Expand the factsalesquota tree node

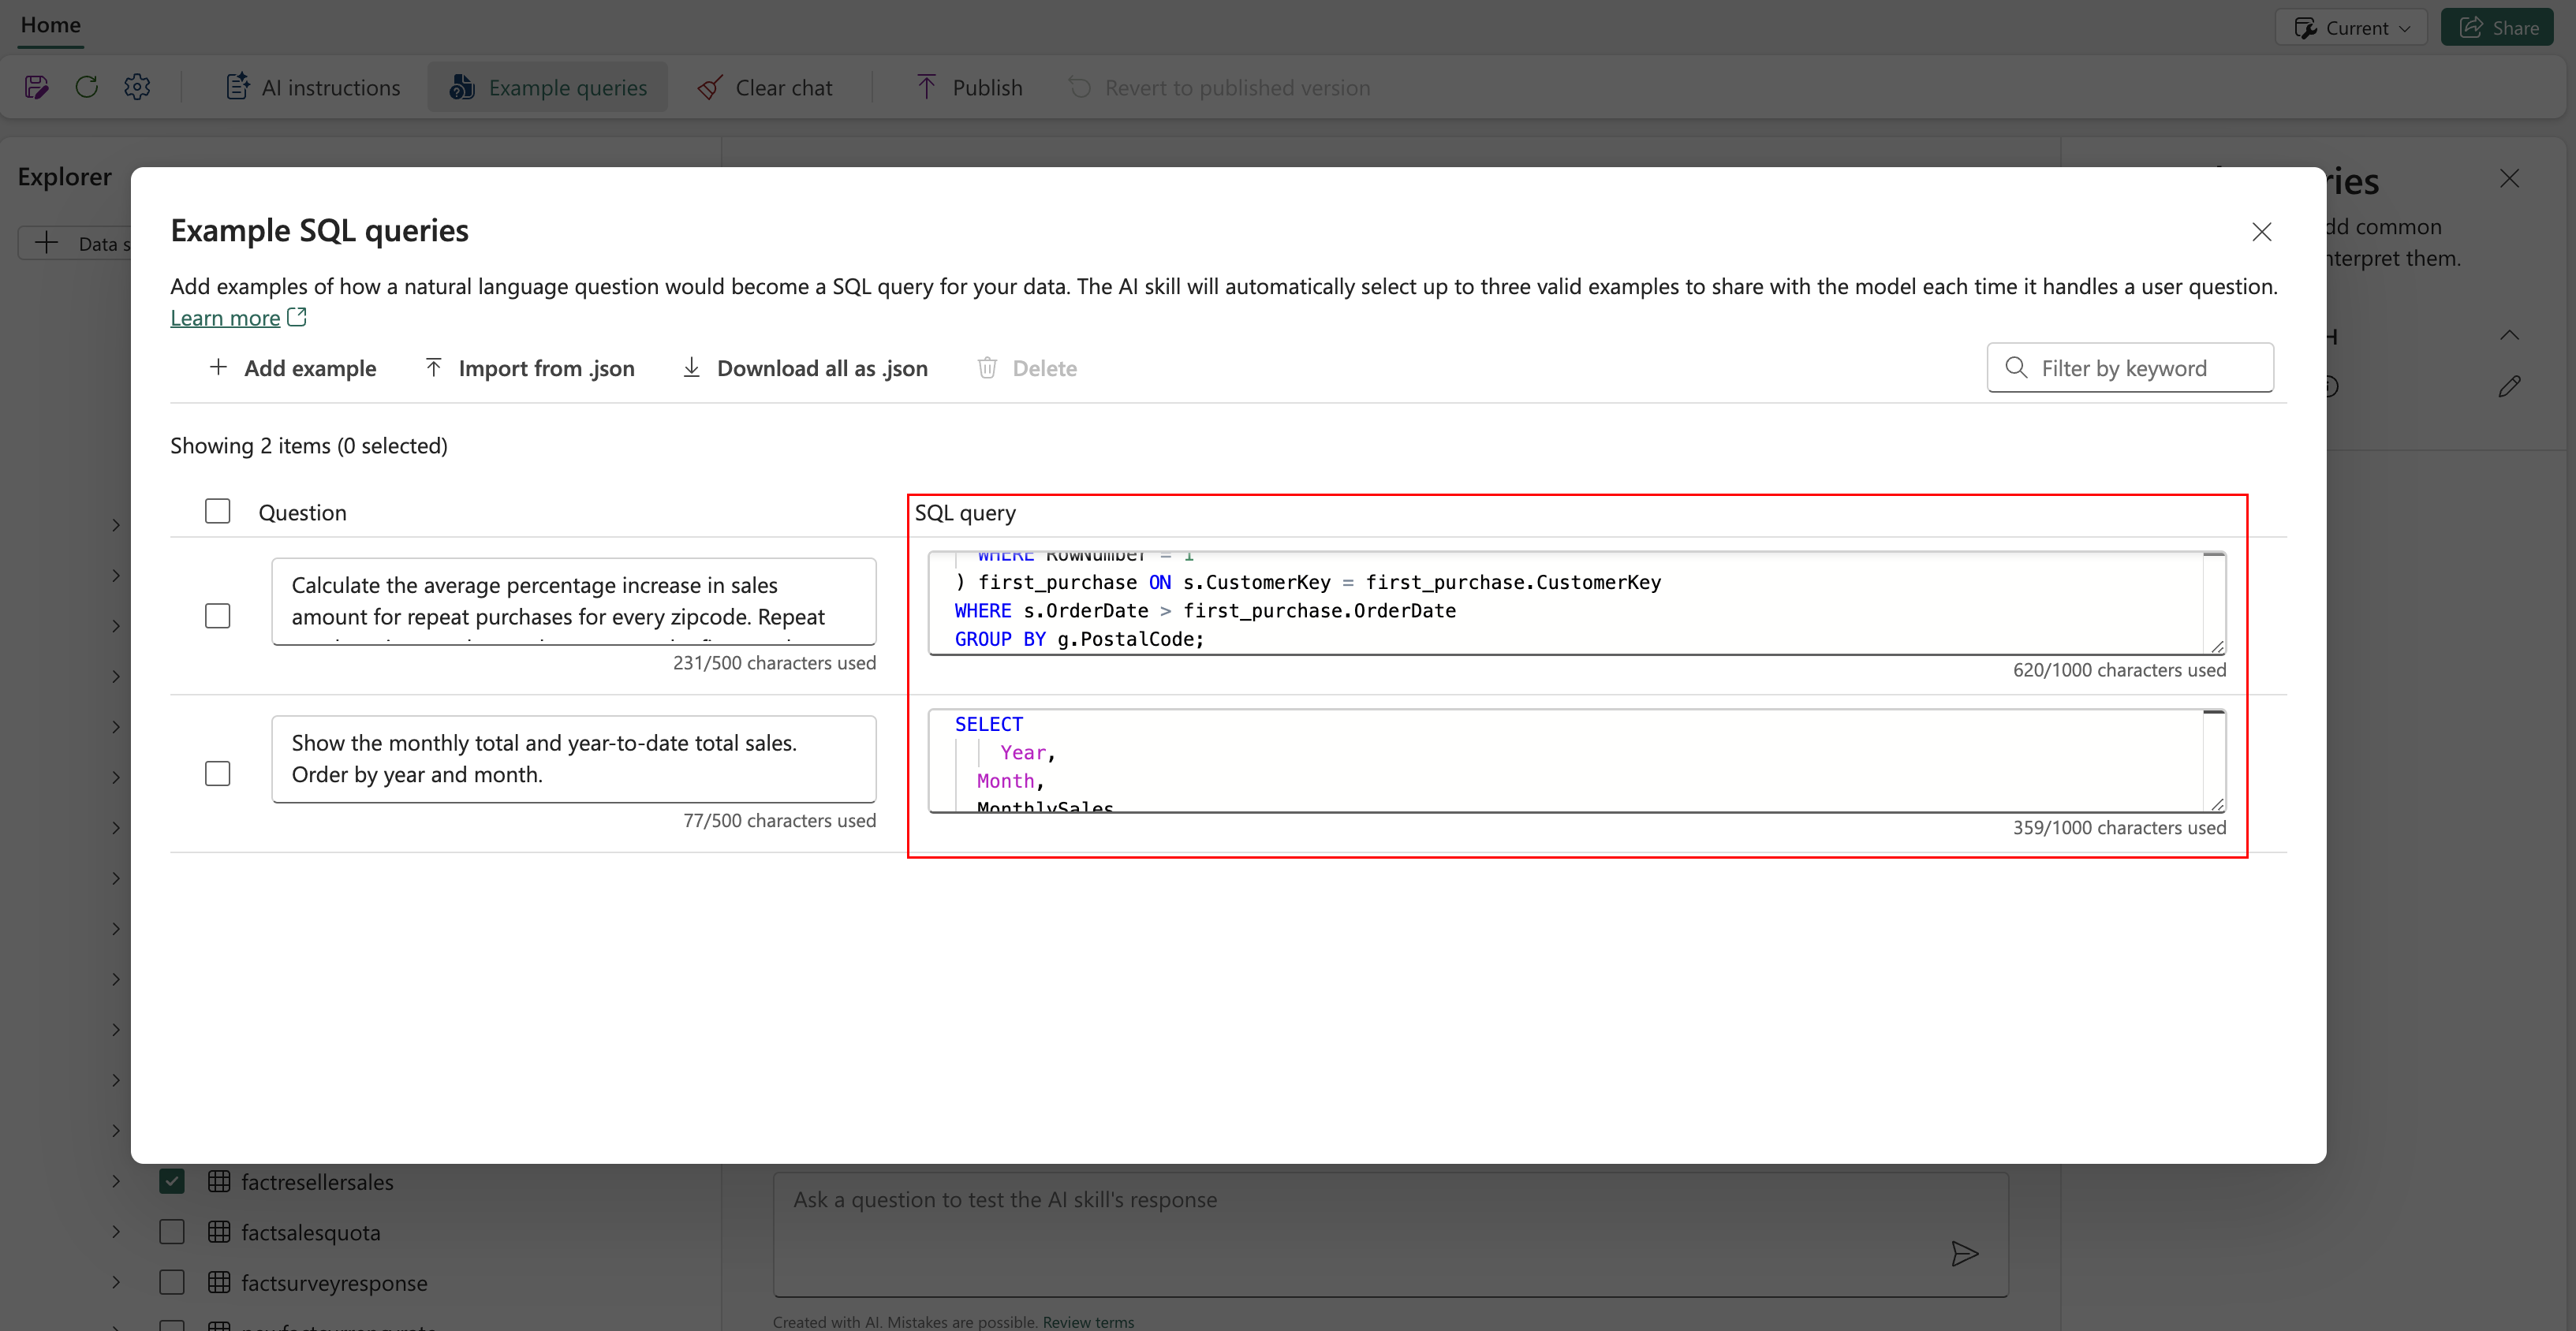tap(116, 1232)
